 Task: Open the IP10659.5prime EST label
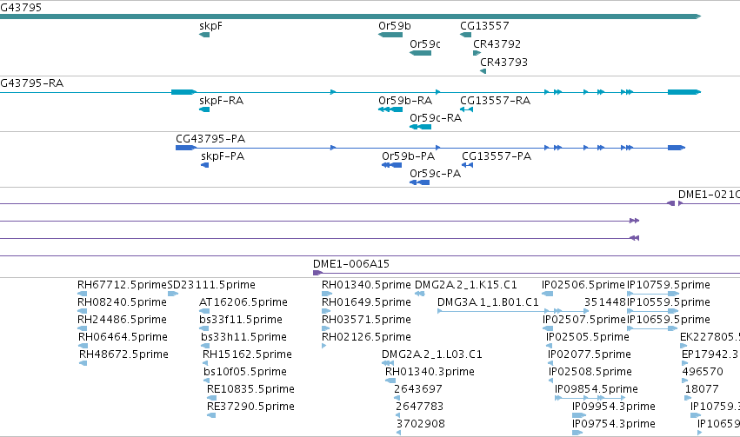669,320
